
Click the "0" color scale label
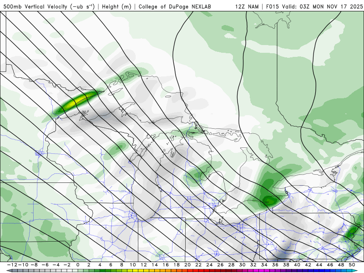pos(78,265)
